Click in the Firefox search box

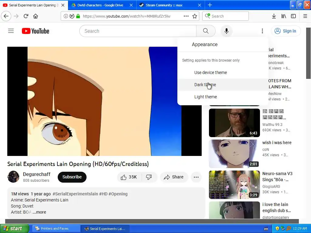point(226,16)
